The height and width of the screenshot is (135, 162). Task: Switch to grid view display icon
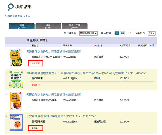[122, 33]
